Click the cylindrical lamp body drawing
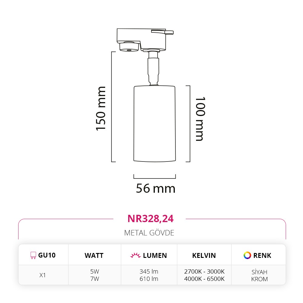Viewport: 303px width, 303px height. pos(155,124)
